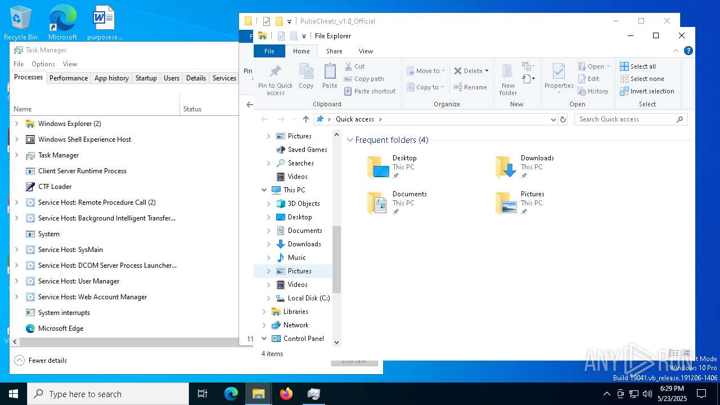The height and width of the screenshot is (405, 720).
Task: Click Select none in ribbon
Action: (642, 79)
